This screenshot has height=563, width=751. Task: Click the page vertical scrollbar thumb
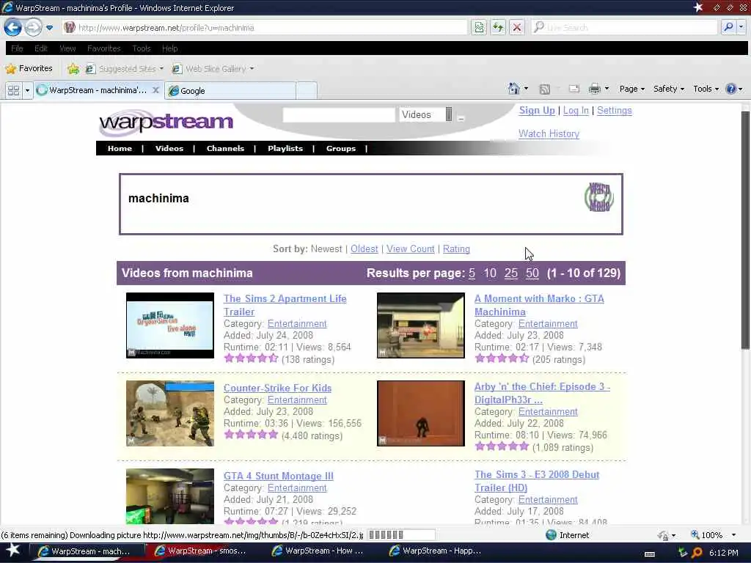(x=745, y=229)
